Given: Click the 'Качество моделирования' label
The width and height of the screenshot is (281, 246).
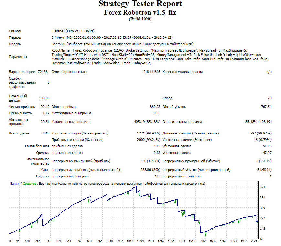Looking at the screenshot, I should click(x=183, y=72).
